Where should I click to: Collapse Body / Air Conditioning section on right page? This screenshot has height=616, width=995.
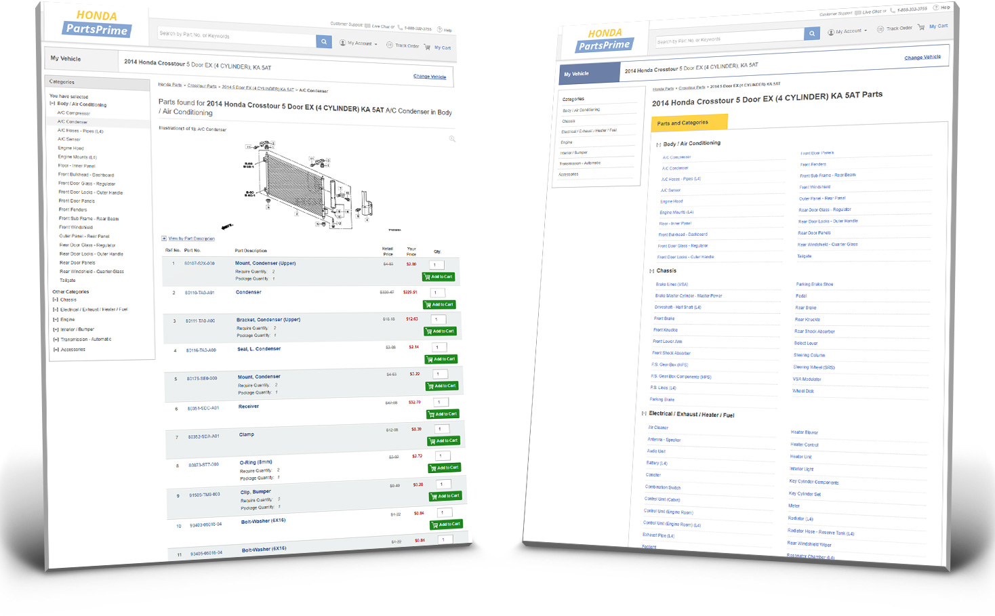(x=658, y=144)
